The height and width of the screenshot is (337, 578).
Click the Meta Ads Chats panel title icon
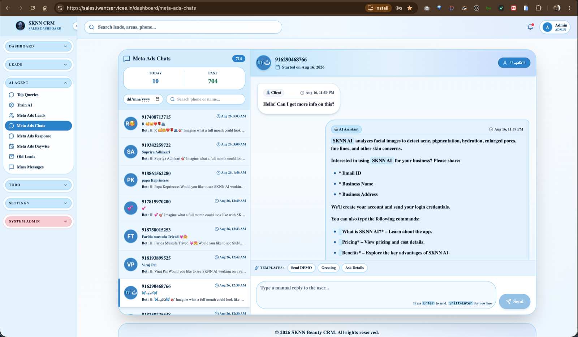126,59
